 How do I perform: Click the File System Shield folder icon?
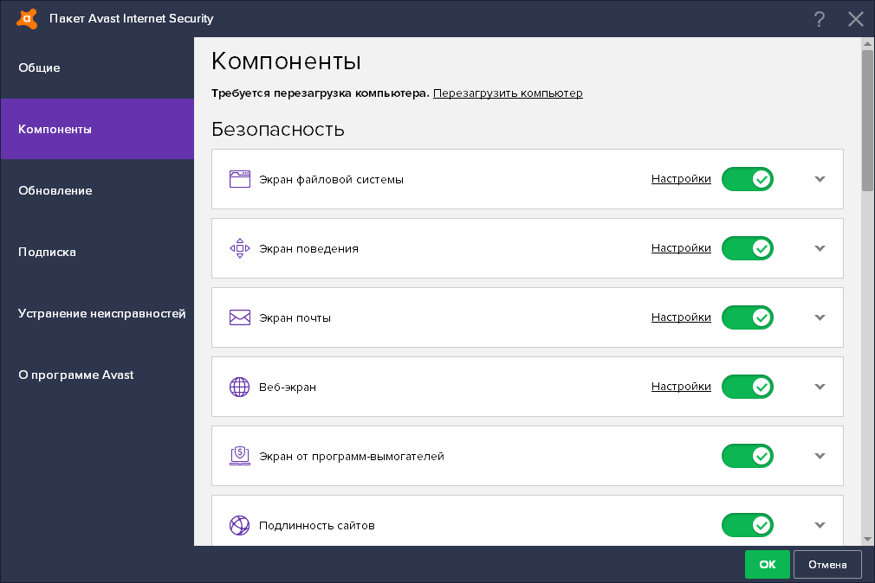coord(240,179)
